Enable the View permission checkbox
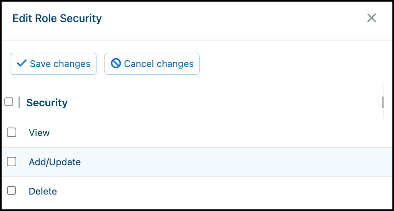This screenshot has height=211, width=394. click(x=12, y=132)
